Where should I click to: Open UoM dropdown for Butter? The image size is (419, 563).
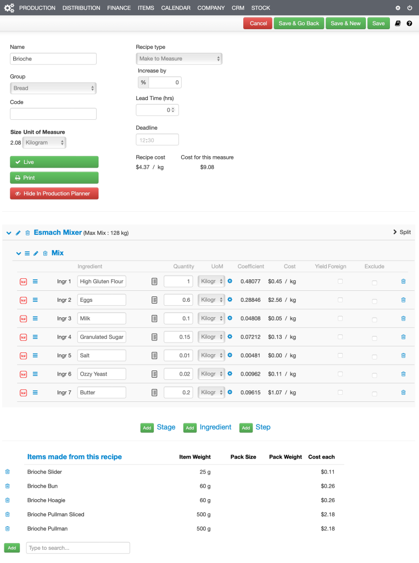(211, 393)
